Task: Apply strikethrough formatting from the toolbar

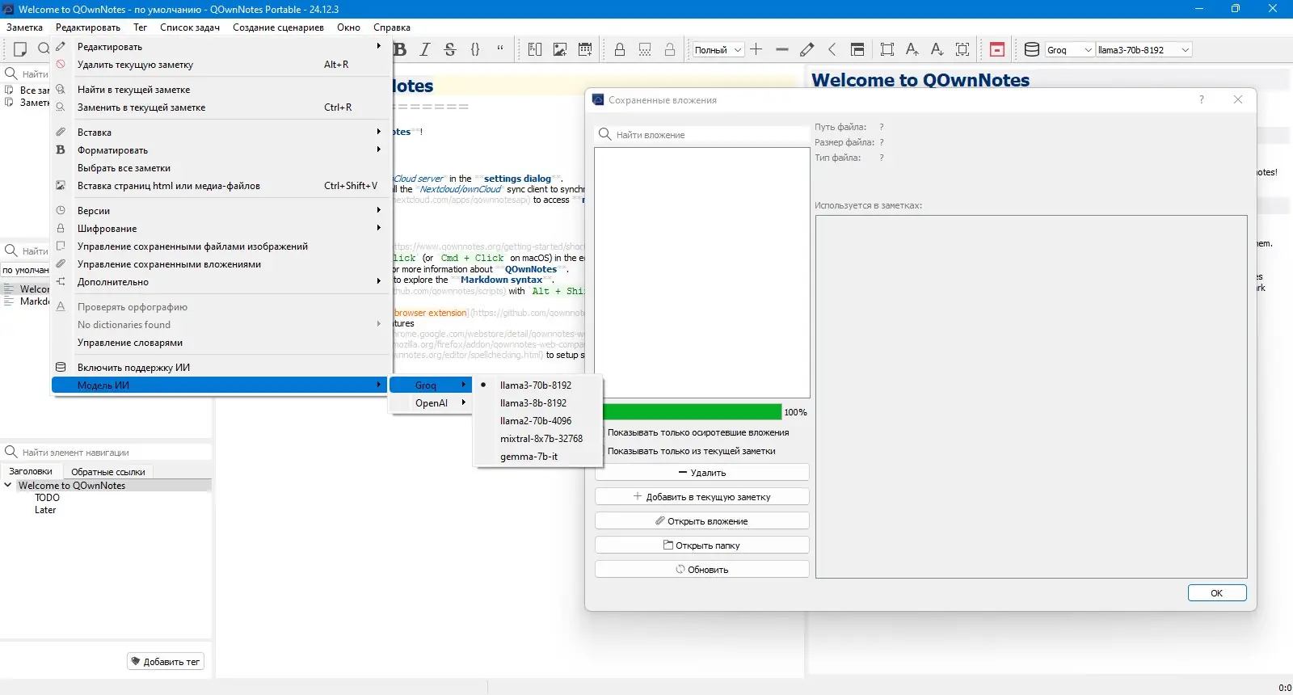Action: click(450, 49)
